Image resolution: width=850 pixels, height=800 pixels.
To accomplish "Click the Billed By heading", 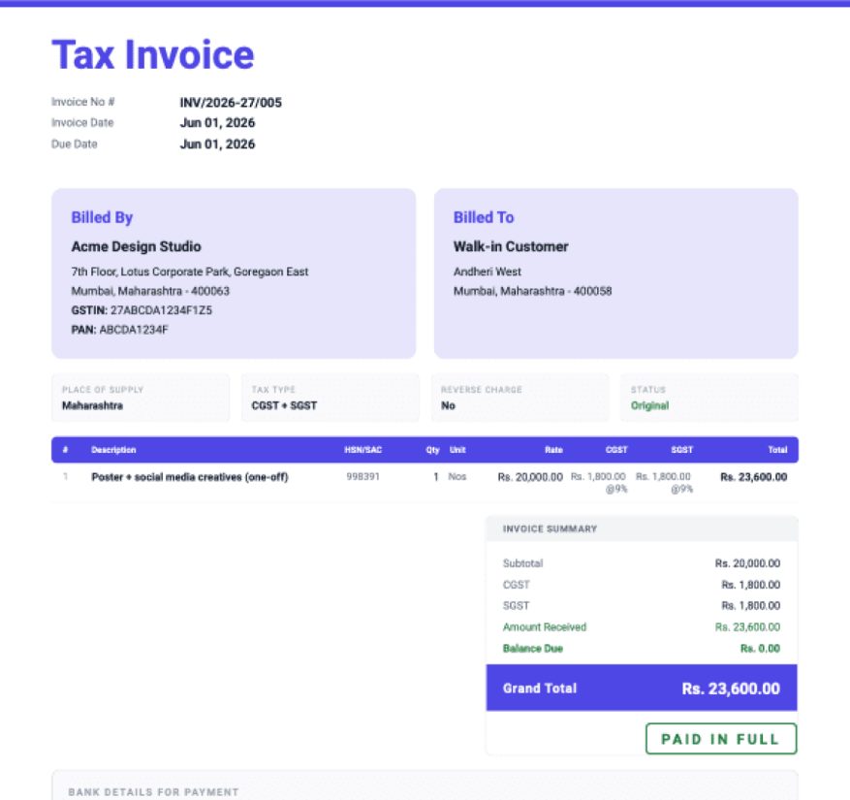I will click(x=102, y=217).
